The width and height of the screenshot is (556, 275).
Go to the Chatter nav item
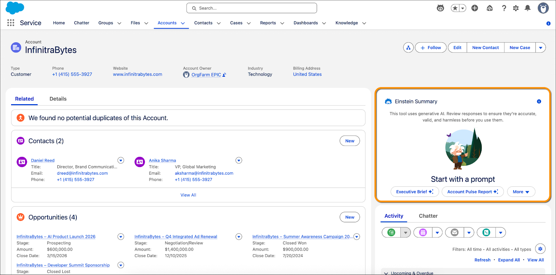pyautogui.click(x=82, y=23)
